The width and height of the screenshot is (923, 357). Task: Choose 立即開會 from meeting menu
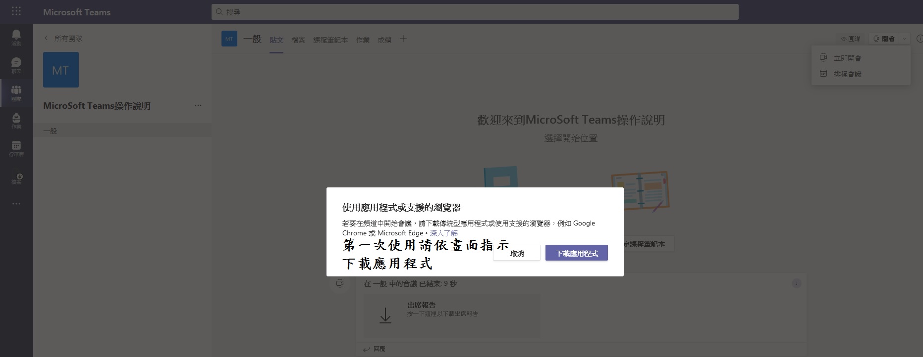tap(861, 58)
